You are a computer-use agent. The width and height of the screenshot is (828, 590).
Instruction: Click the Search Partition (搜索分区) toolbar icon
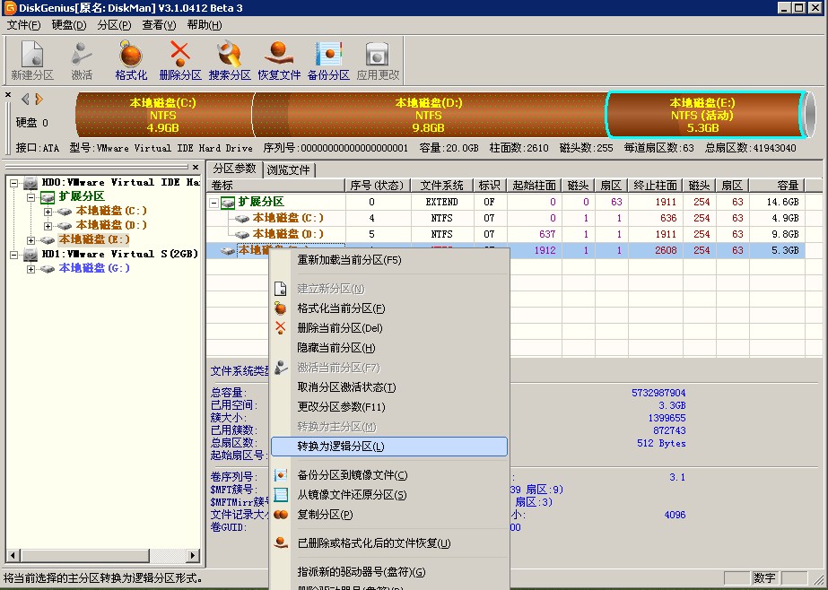point(230,61)
